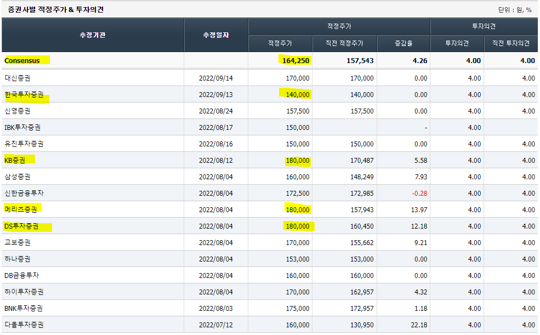The width and height of the screenshot is (540, 335).
Task: Click the 추정일자 column header
Action: point(216,35)
